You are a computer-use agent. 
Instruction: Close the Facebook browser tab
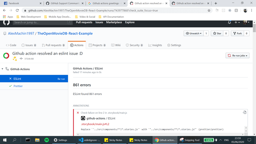click(40, 3)
